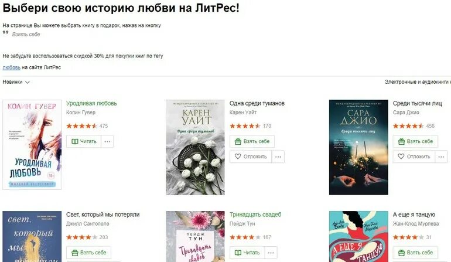Open three-dots menu for Уродливая любовь

(x=107, y=141)
